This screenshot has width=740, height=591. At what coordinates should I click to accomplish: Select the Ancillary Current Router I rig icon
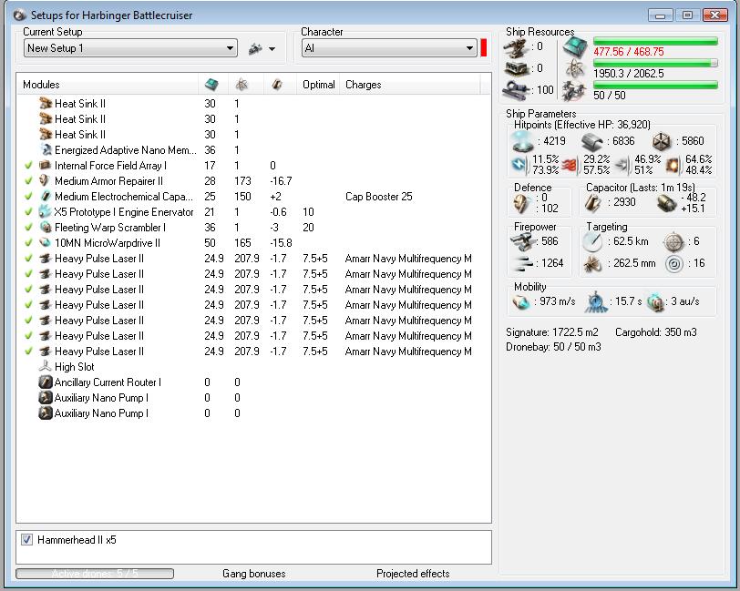tap(45, 382)
